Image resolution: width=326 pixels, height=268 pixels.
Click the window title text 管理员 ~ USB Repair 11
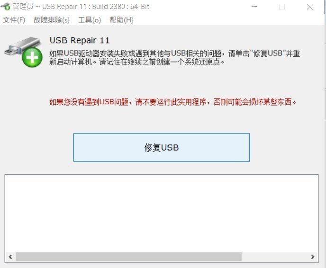(x=81, y=7)
